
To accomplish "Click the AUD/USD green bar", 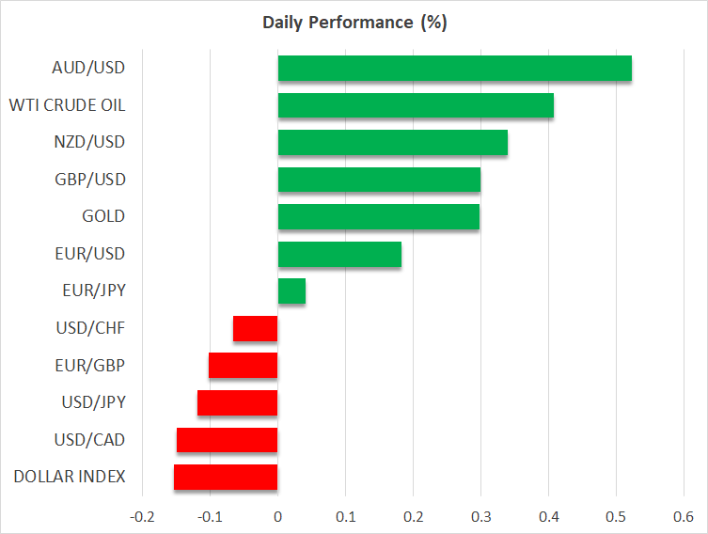I will point(454,69).
